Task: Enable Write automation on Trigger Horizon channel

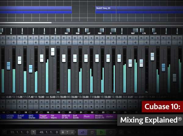Action: tap(47, 102)
